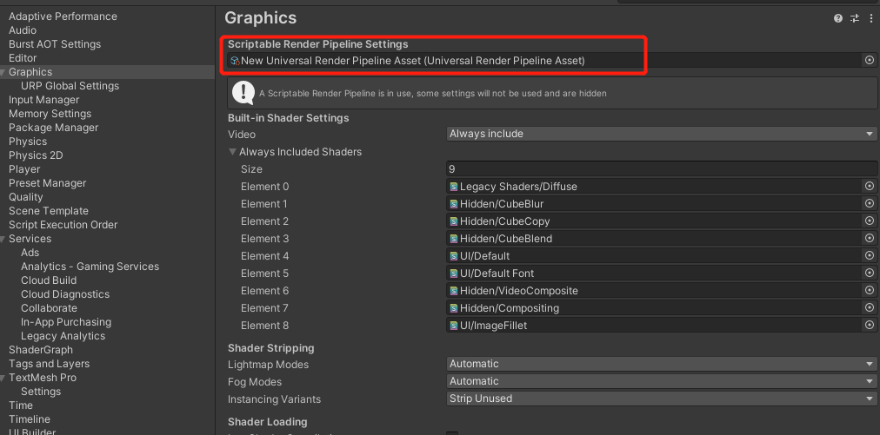Image resolution: width=880 pixels, height=435 pixels.
Task: Select Burst AOT Settings category
Action: 55,44
